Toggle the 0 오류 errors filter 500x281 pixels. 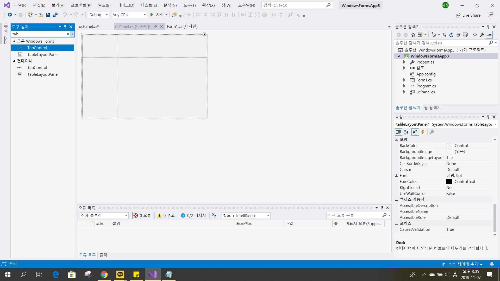coord(142,215)
